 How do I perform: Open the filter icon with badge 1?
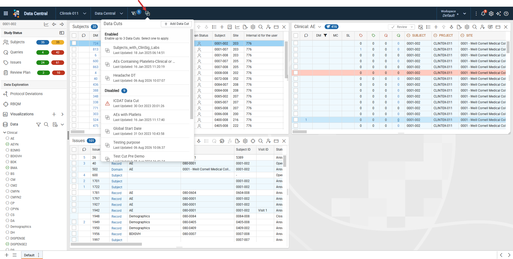134,13
